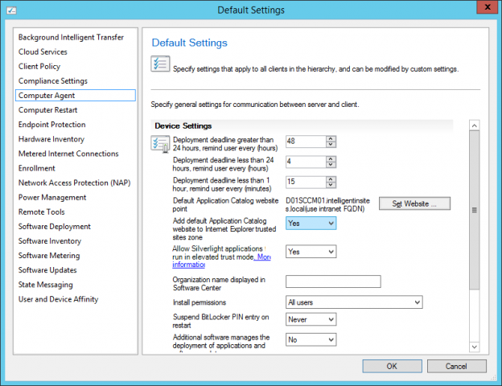Viewport: 502px width, 386px height.
Task: Open the trusted sites zone Yes dropdown
Action: [x=311, y=223]
